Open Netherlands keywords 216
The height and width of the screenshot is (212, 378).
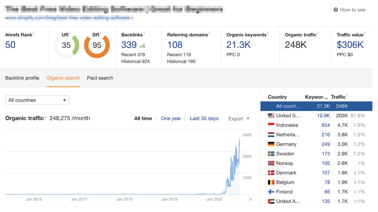click(326, 135)
